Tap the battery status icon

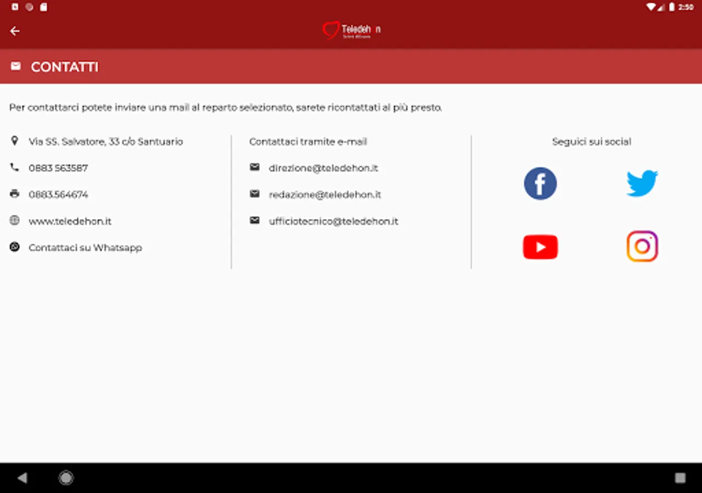coord(672,7)
